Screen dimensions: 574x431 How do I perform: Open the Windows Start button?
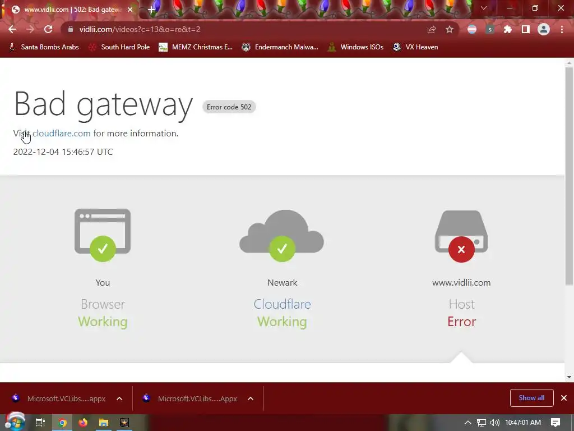tap(15, 423)
